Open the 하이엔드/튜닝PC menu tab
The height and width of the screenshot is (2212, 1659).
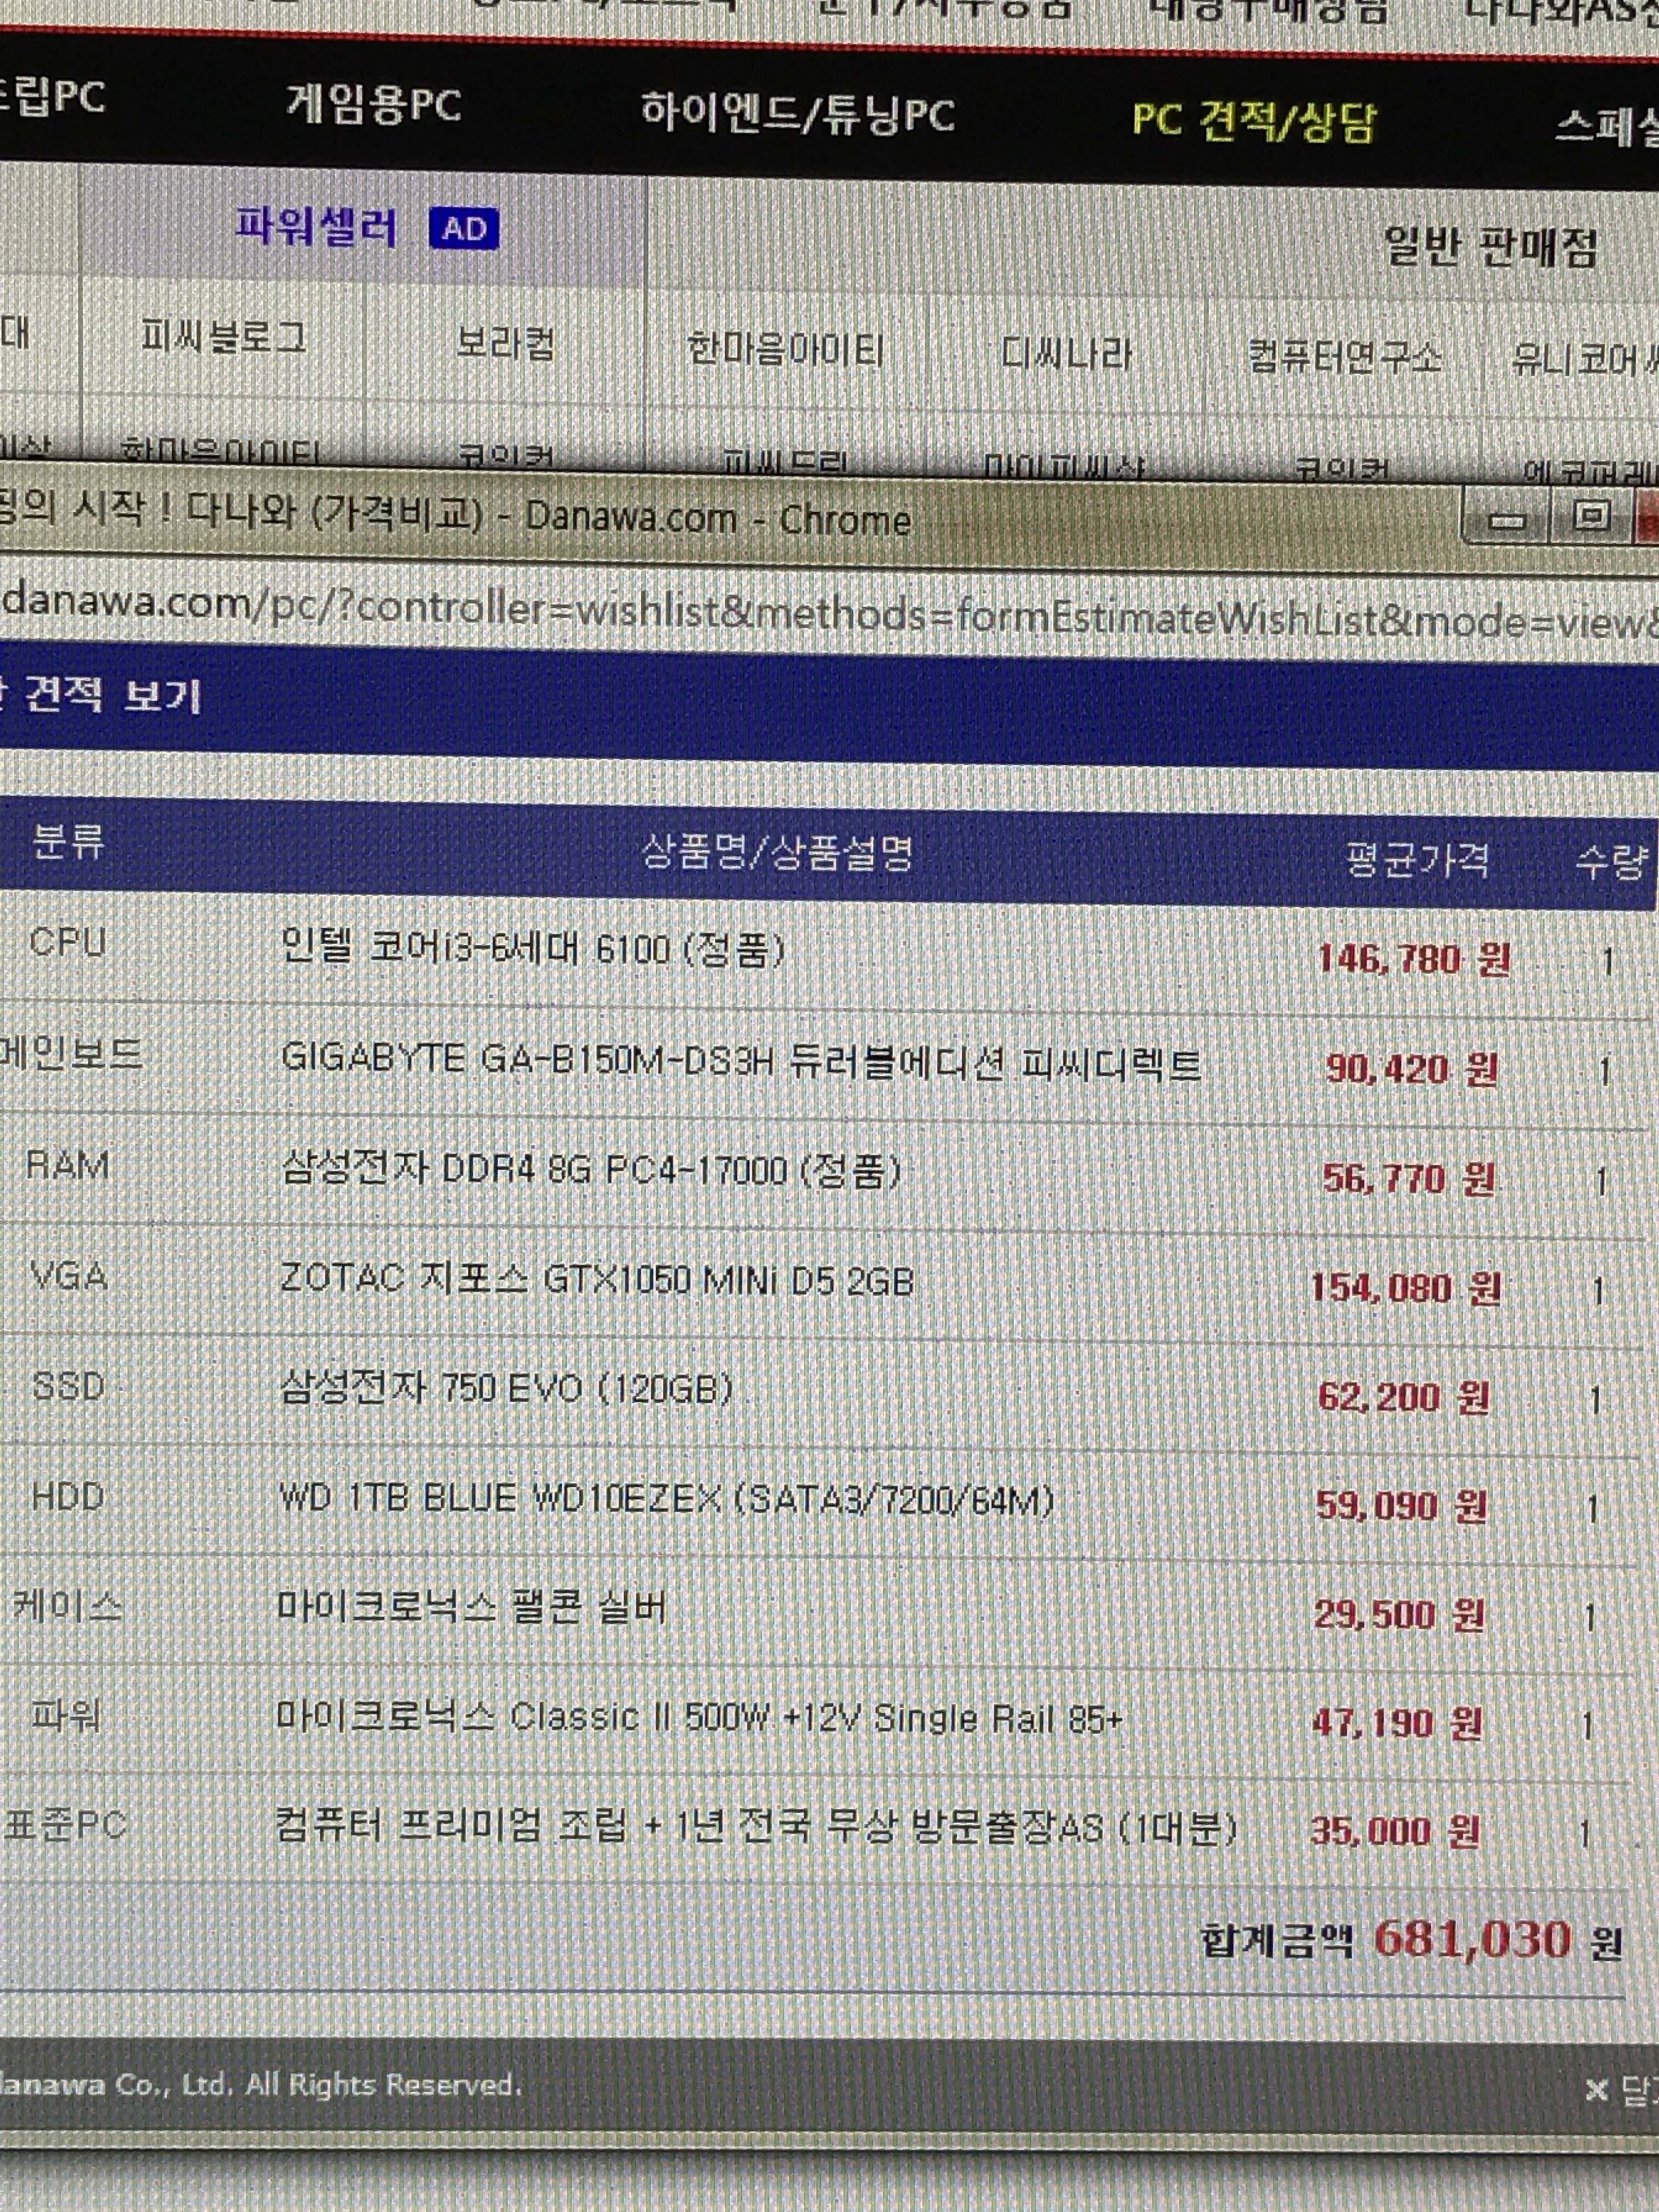pyautogui.click(x=797, y=113)
